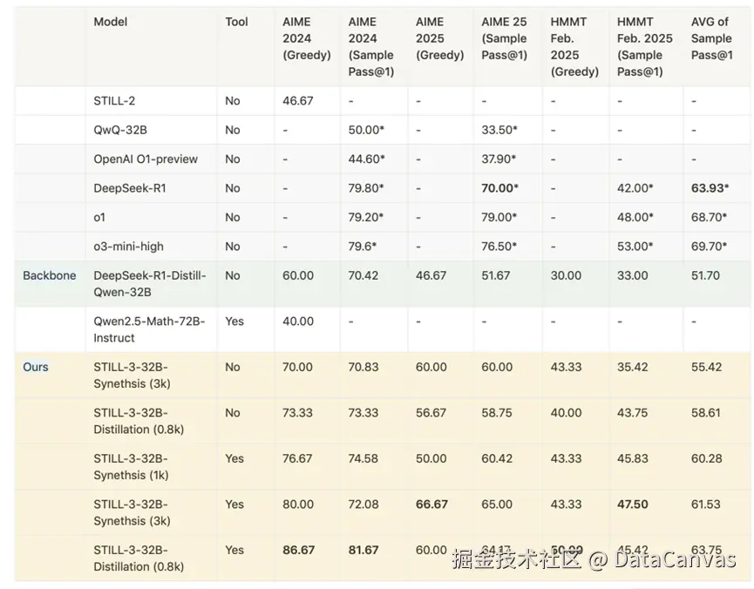754x589 pixels.
Task: Click the "Model" column header
Action: [110, 22]
